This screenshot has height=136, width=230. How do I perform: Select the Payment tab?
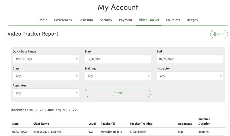pyautogui.click(x=126, y=20)
